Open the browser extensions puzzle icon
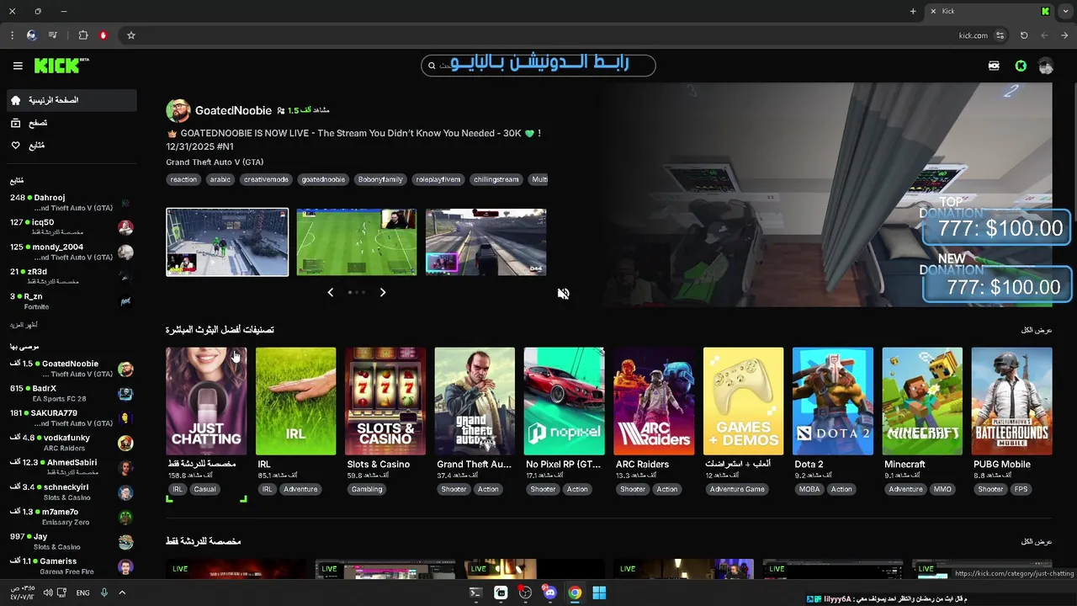 coord(82,35)
